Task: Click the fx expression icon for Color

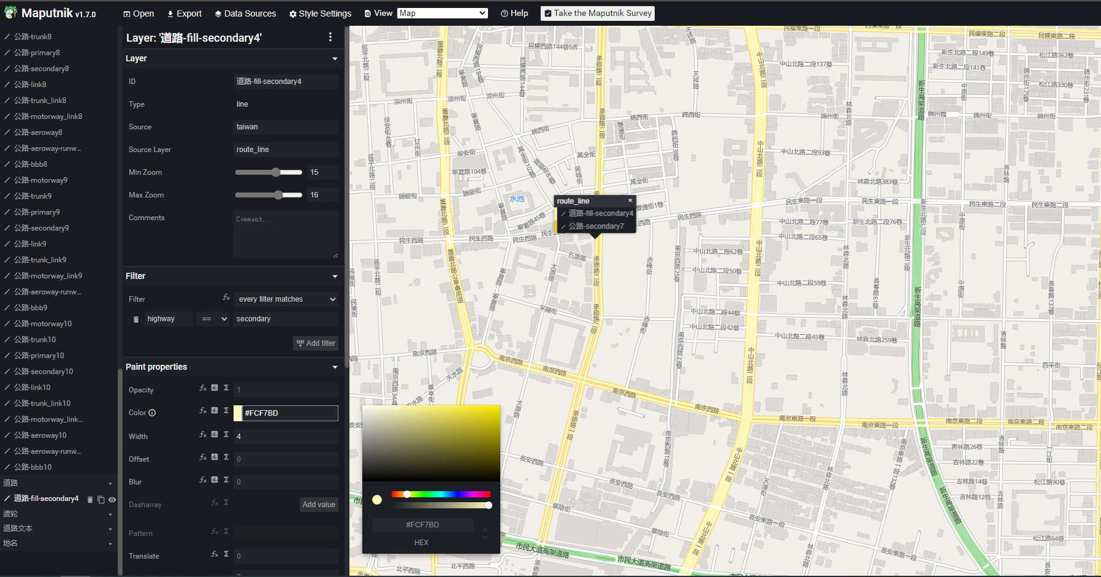Action: click(x=203, y=411)
